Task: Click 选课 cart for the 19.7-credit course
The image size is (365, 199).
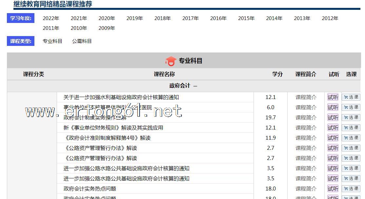Action: click(351, 118)
